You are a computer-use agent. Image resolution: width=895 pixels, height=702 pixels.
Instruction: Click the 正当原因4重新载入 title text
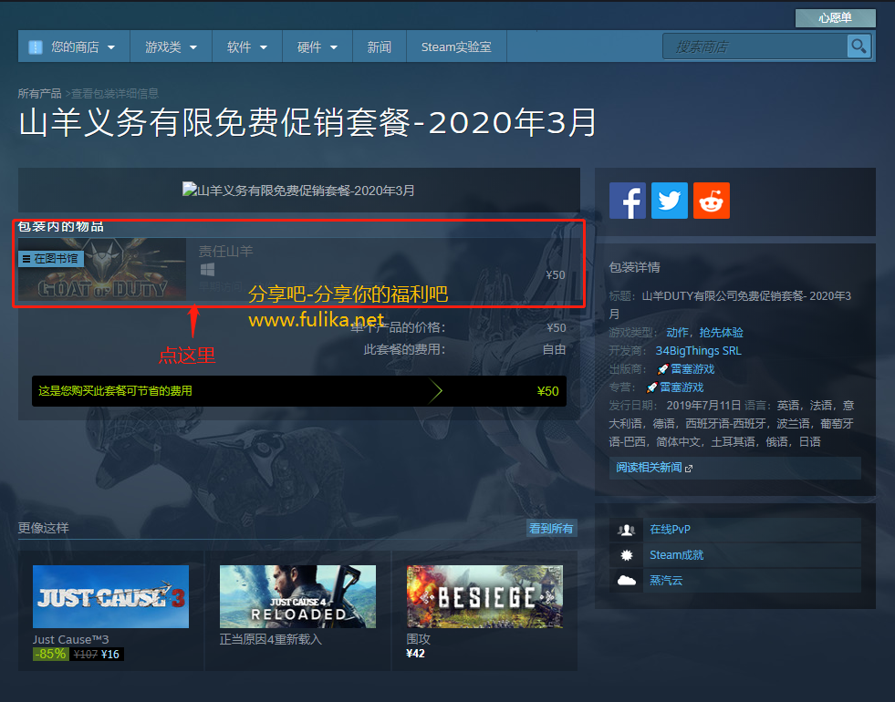click(x=271, y=639)
